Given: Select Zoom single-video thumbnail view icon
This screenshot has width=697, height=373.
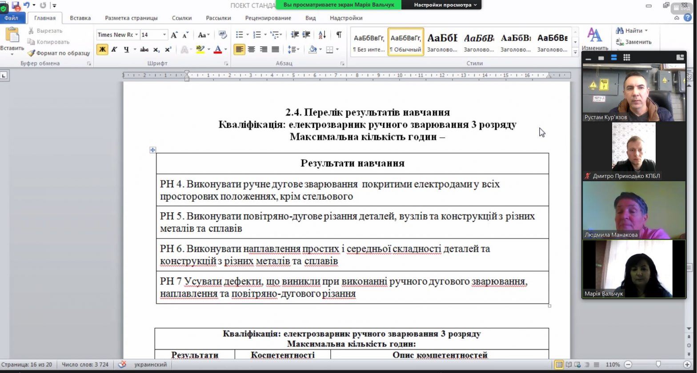Looking at the screenshot, I should click(601, 58).
